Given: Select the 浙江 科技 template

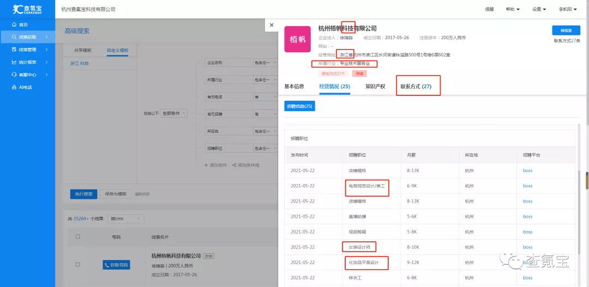Looking at the screenshot, I should 80,63.
